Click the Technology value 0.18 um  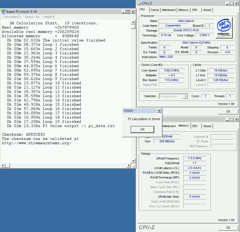pos(166,35)
